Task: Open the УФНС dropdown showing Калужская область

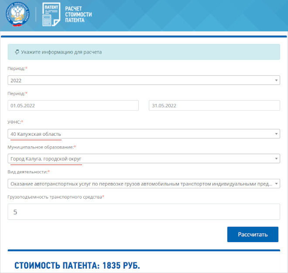Action: coord(144,134)
